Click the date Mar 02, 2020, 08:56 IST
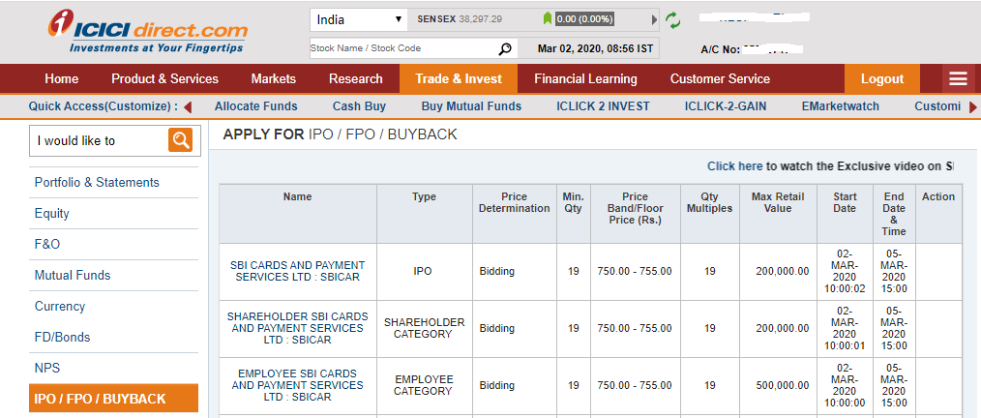Viewport: 981px width, 418px height. point(596,48)
